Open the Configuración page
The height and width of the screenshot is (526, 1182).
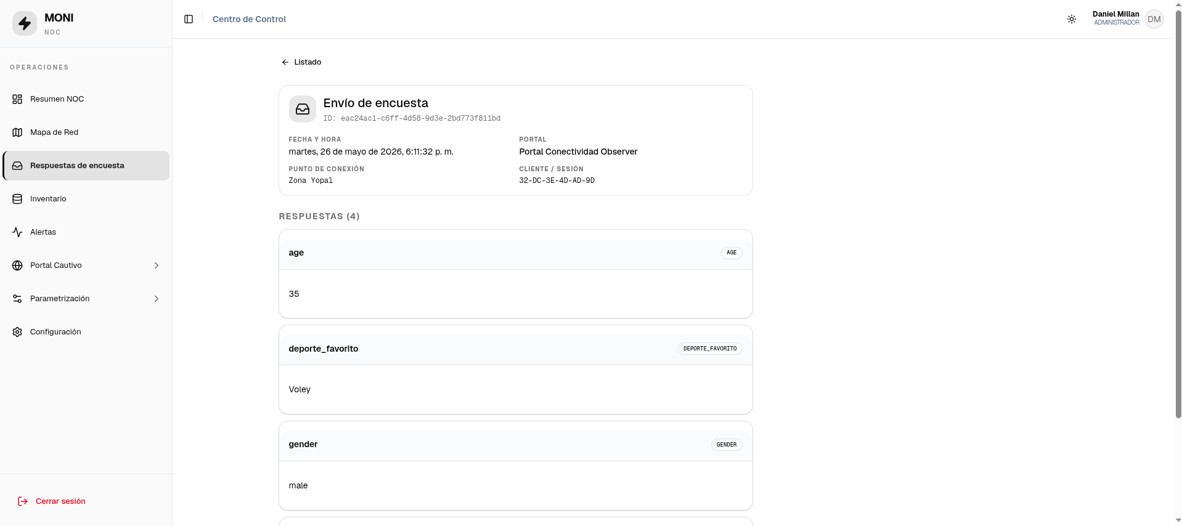86,332
